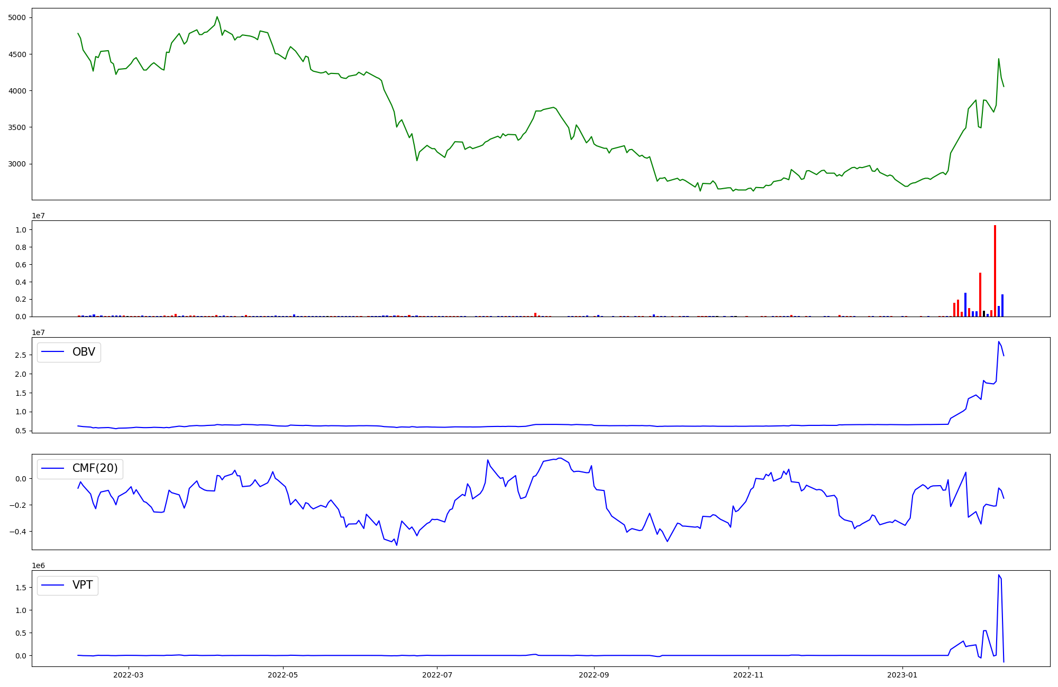Click the peak of the OBV line
The height and width of the screenshot is (687, 1058).
[x=998, y=341]
